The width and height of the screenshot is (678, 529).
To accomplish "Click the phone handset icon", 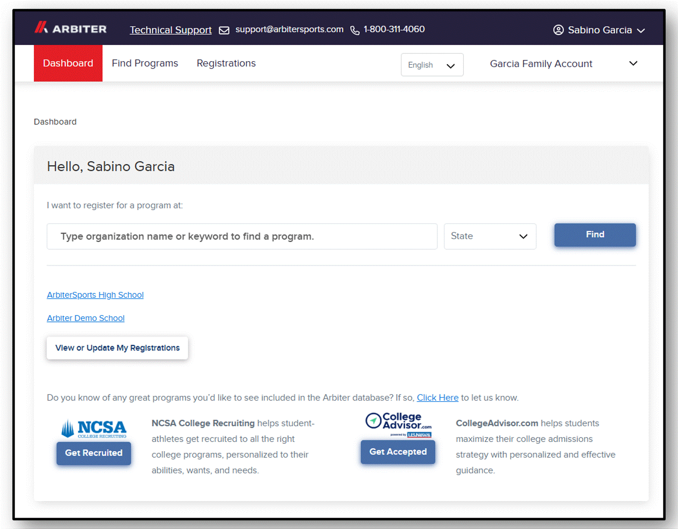I will [x=355, y=30].
